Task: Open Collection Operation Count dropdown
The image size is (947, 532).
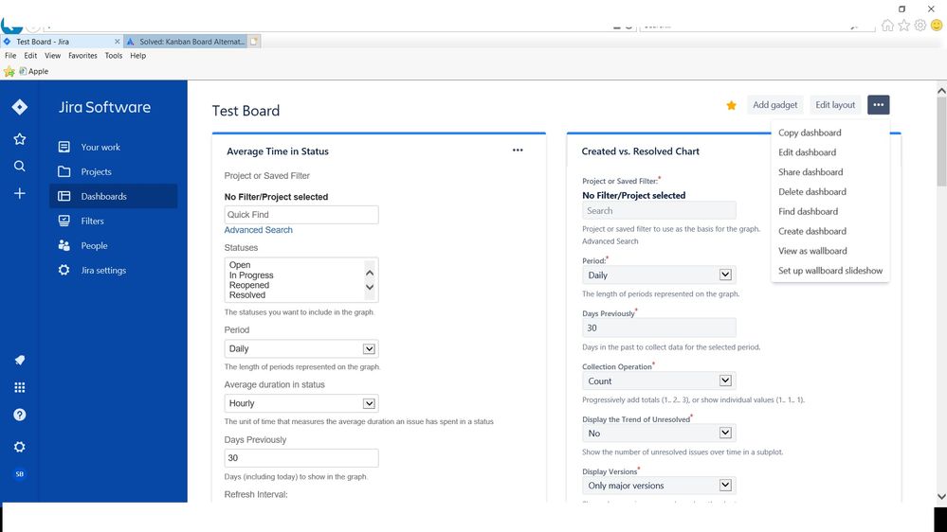Action: pos(659,381)
